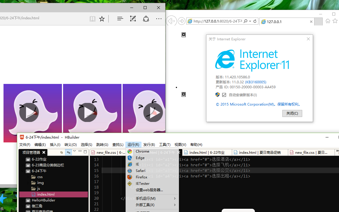The height and width of the screenshot is (212, 339).
Task: Expand the 手机运行(M) submenu
Action: click(x=152, y=198)
